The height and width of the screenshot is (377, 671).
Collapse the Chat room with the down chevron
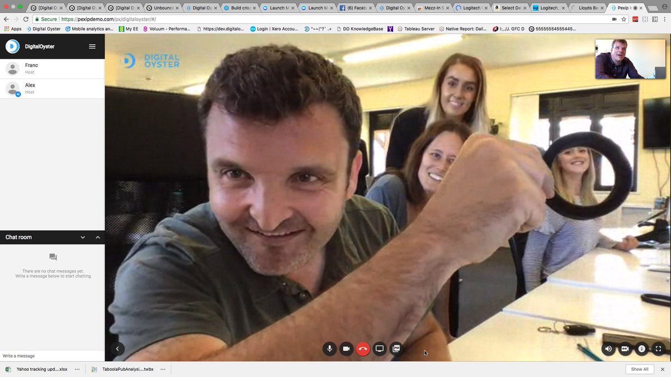[83, 237]
